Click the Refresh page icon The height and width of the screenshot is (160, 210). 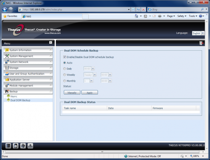(x=138, y=10)
